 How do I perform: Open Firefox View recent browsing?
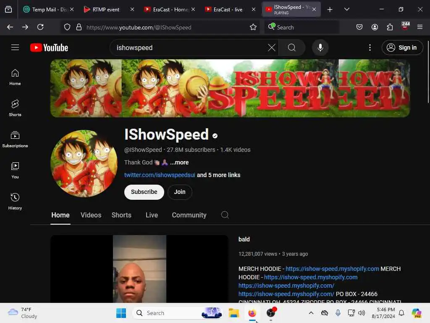click(8, 10)
